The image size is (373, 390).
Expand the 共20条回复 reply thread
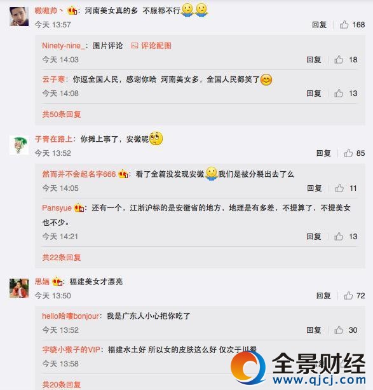click(62, 384)
